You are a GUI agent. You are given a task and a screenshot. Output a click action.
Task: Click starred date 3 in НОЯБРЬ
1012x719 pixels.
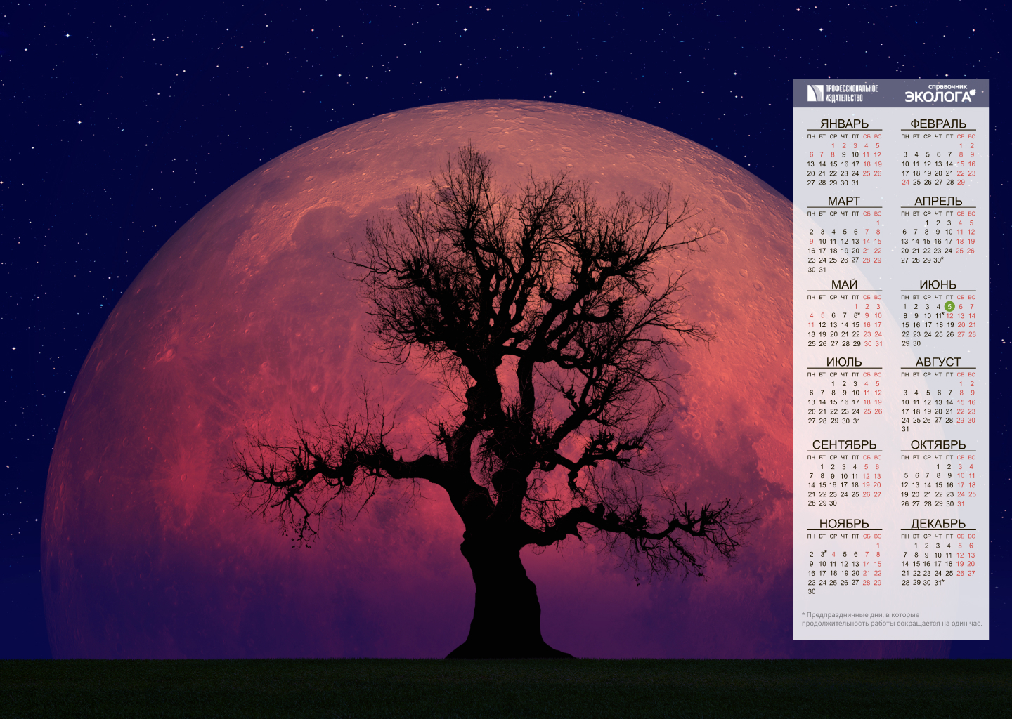(x=824, y=554)
